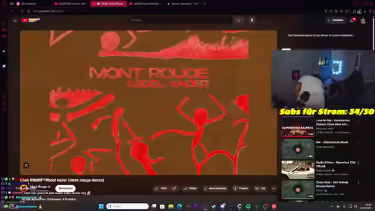Click the Windows Start button
The image size is (375, 211).
coord(101,206)
